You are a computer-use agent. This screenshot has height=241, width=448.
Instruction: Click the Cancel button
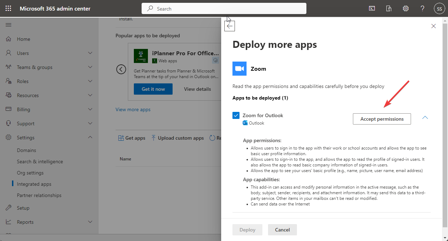(x=282, y=230)
